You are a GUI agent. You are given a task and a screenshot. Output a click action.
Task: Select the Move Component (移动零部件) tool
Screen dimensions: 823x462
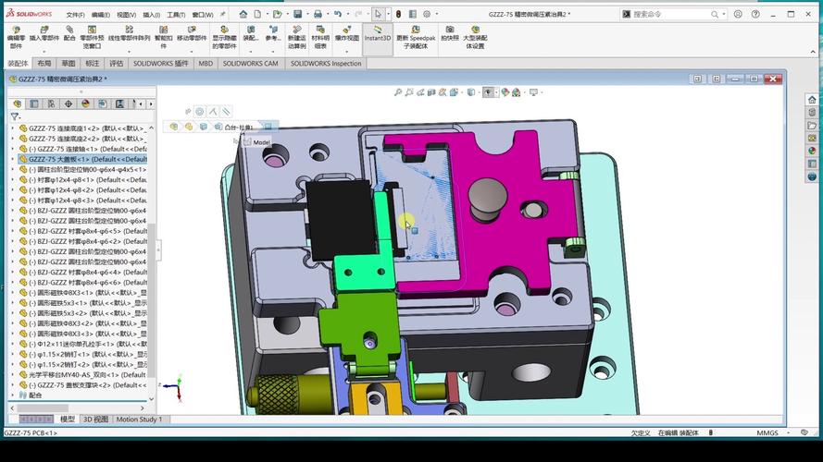tap(192, 33)
